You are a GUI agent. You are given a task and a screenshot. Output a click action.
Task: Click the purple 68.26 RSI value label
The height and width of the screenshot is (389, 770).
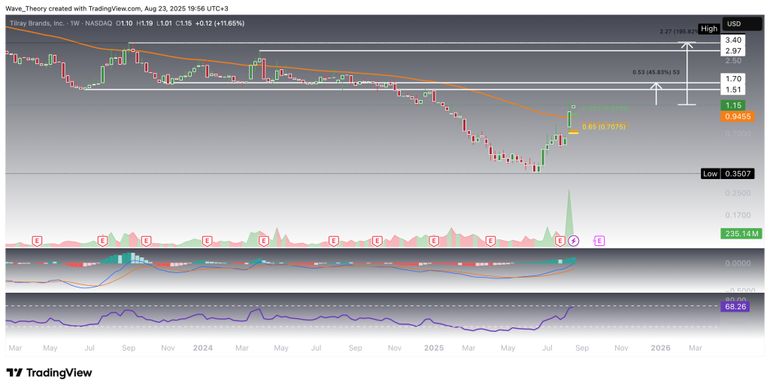click(735, 307)
